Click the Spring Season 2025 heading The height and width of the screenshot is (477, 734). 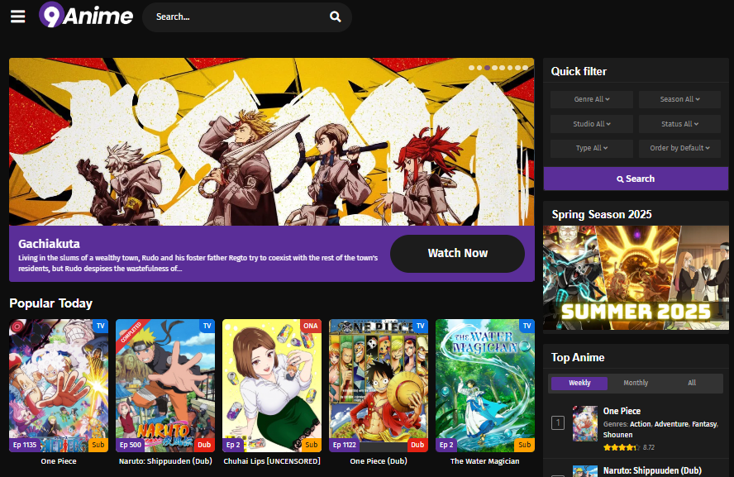pos(602,214)
